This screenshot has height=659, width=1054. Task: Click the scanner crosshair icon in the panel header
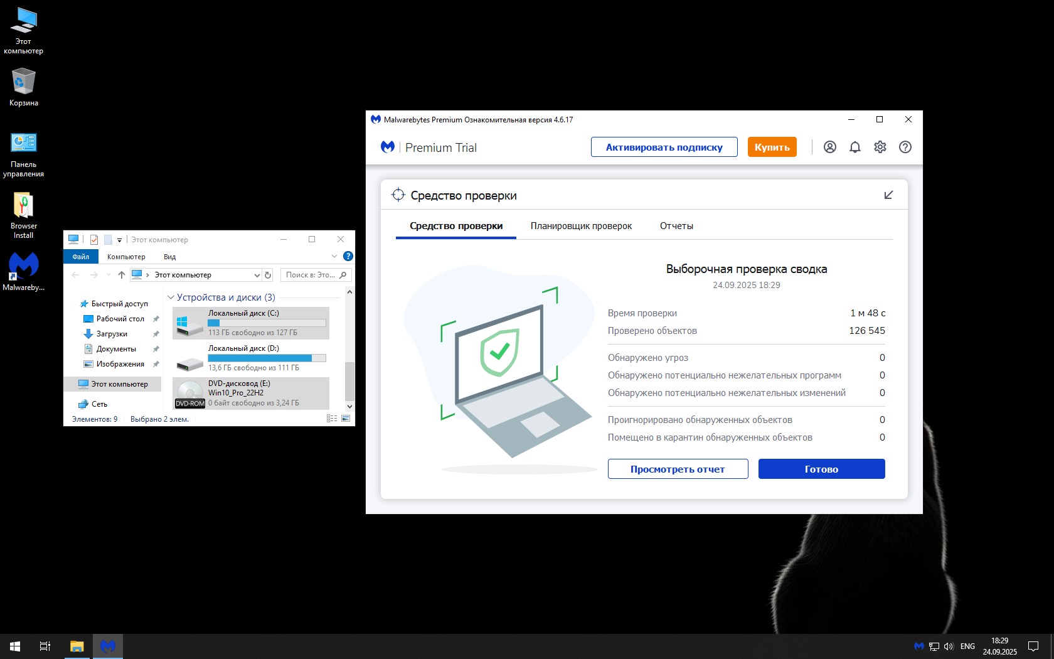(398, 195)
